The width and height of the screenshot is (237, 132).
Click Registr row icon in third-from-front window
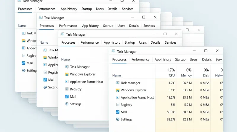click(x=45, y=72)
